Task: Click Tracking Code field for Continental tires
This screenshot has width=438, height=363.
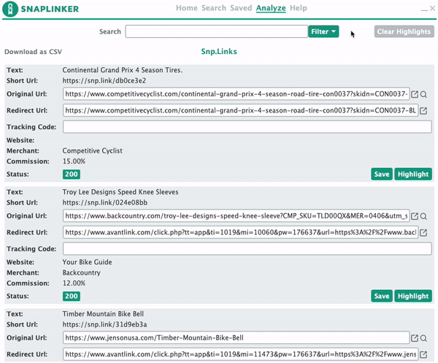Action: 247,127
